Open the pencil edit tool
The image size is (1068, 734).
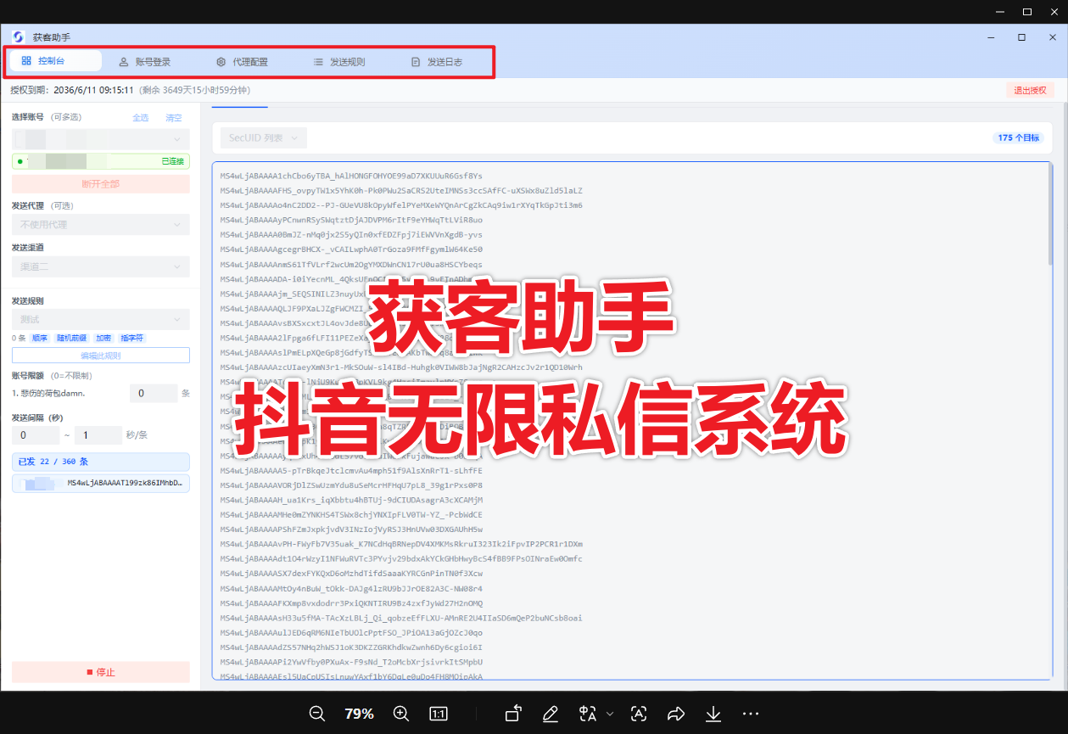click(x=551, y=714)
